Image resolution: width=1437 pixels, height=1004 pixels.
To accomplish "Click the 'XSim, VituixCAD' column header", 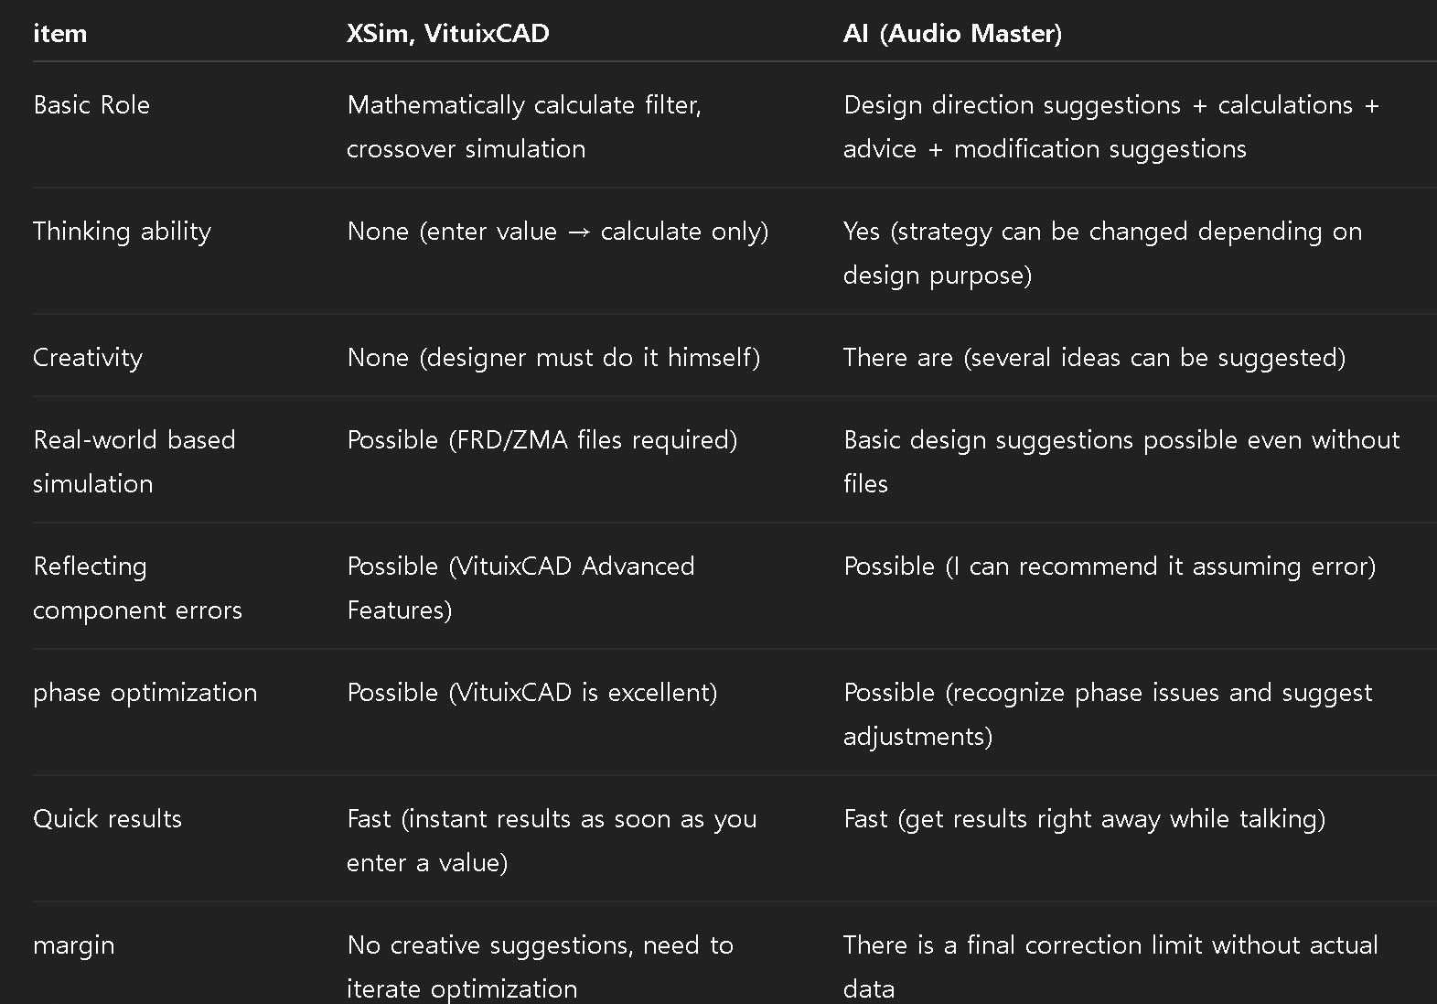I will 448,34.
